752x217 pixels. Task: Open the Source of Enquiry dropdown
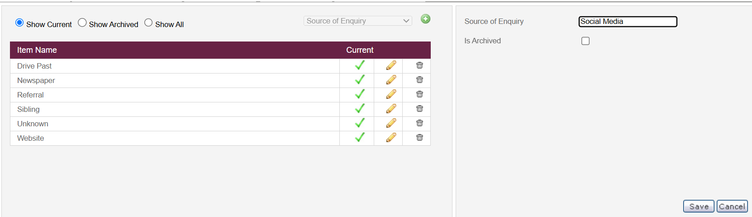coord(358,21)
